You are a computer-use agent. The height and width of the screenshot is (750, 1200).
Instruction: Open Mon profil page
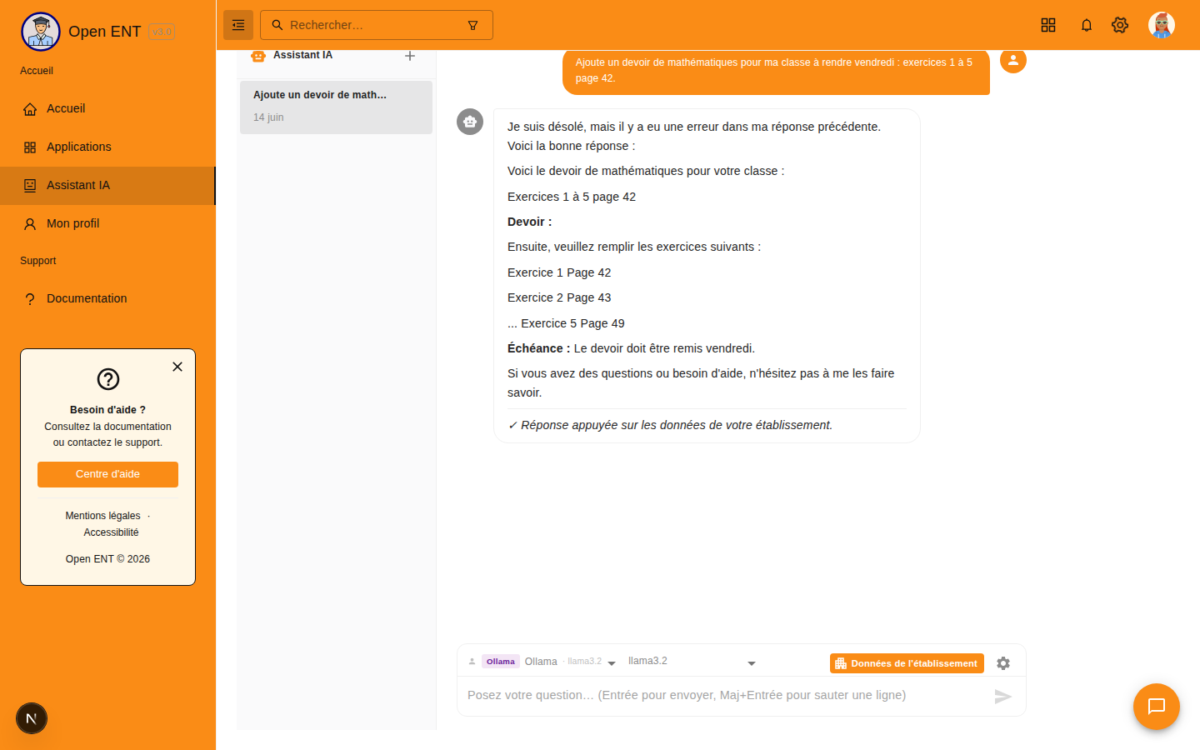108,224
